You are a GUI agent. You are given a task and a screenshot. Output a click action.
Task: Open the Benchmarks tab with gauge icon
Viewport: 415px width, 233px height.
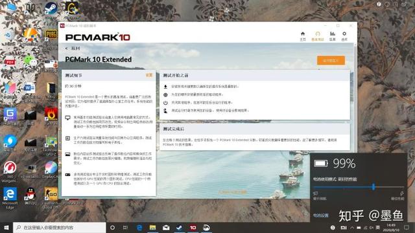click(x=318, y=36)
